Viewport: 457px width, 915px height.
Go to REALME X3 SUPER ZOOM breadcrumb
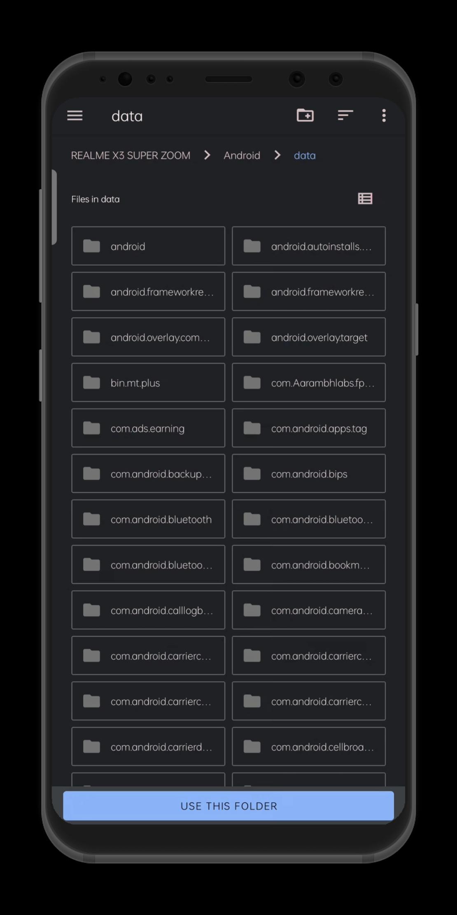(131, 155)
